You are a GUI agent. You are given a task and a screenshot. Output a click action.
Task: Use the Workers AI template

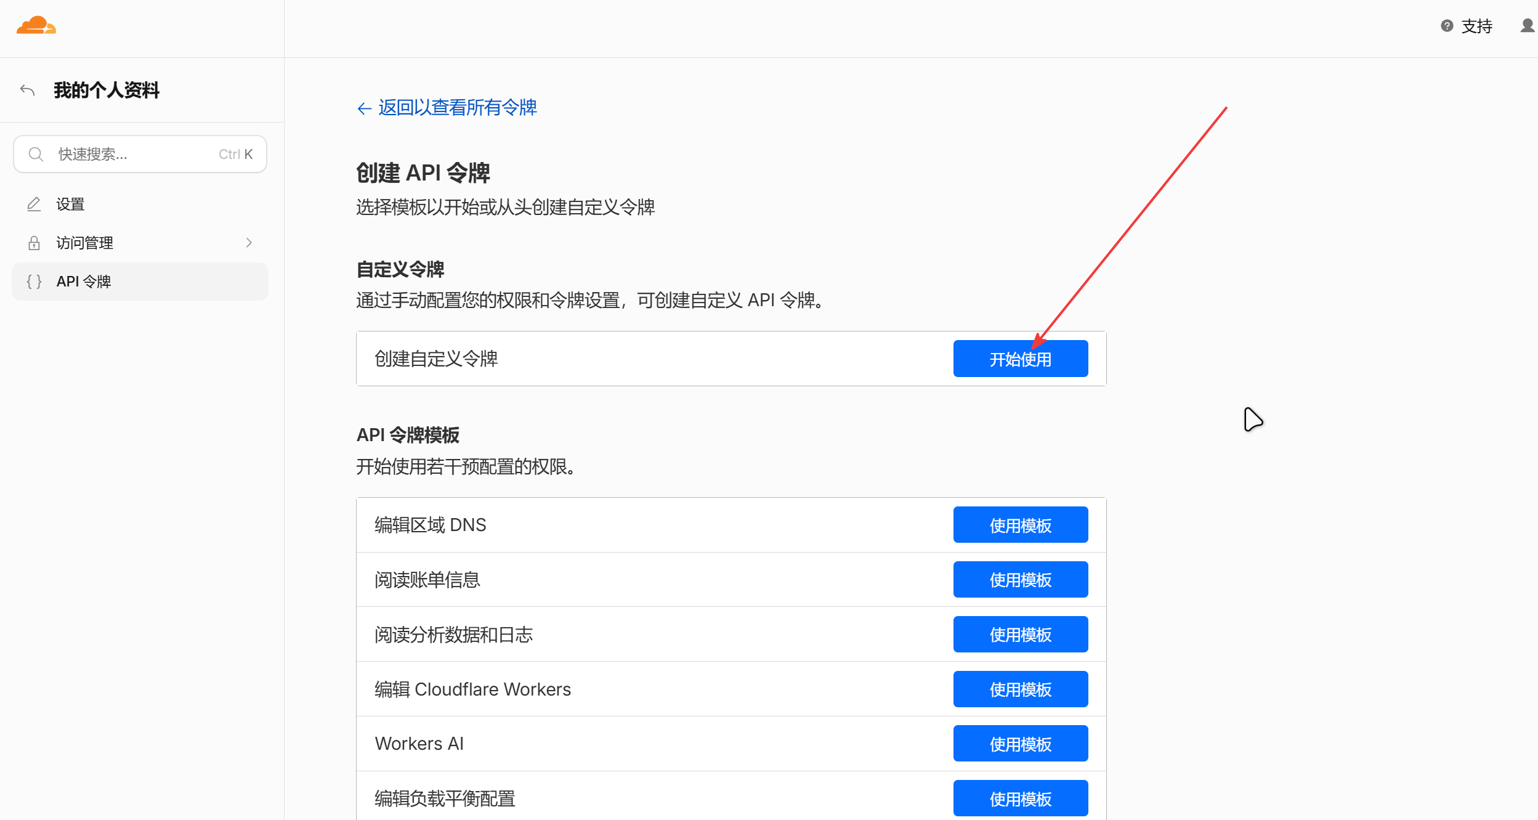pos(1020,744)
